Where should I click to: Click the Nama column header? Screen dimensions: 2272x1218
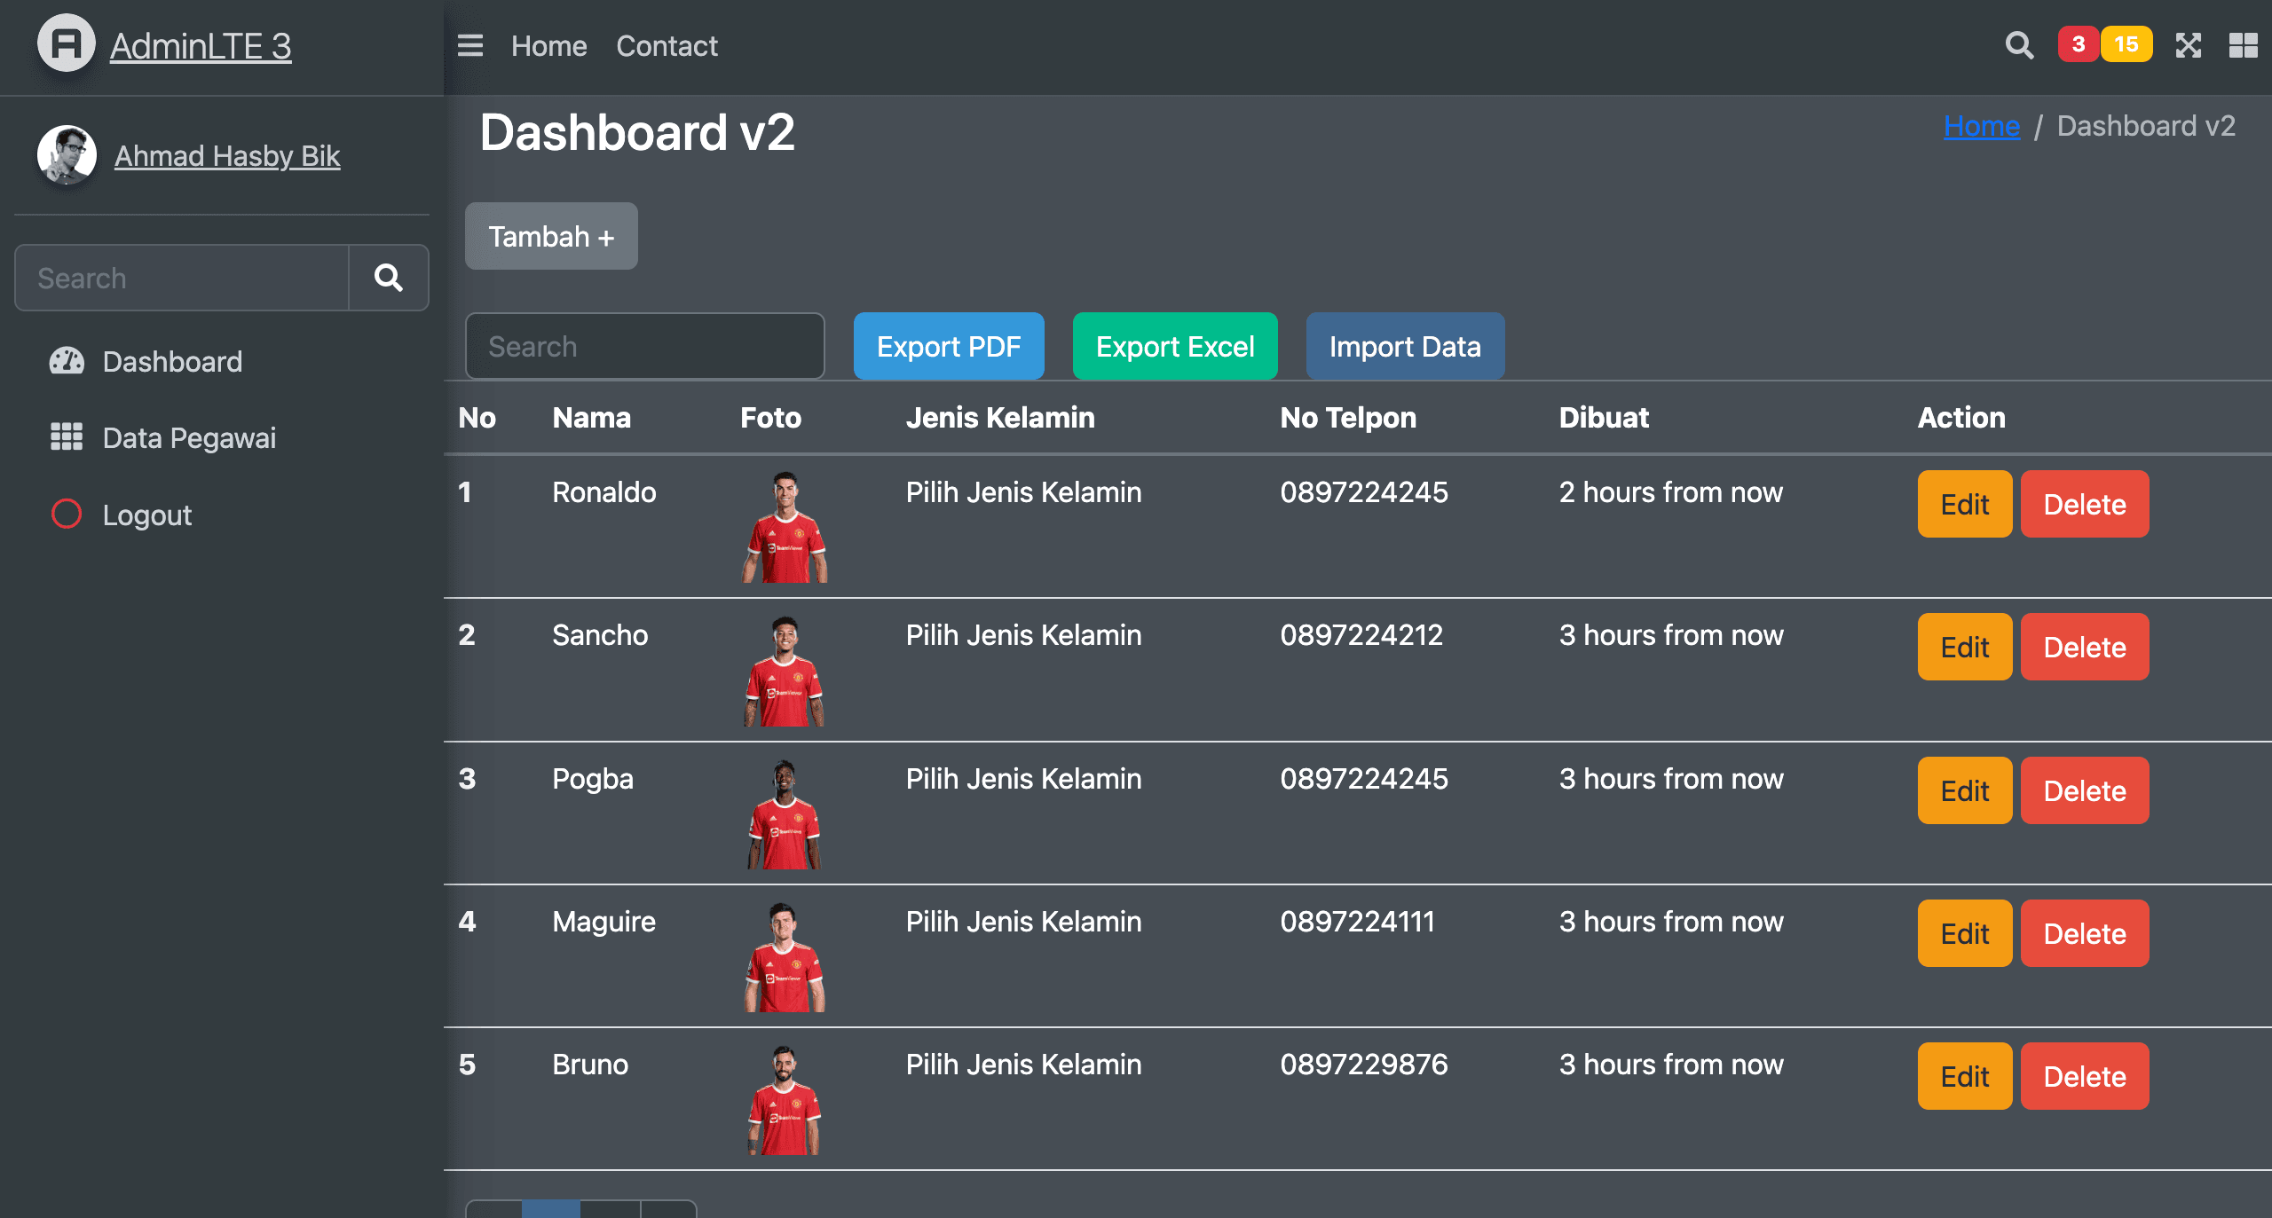pos(592,417)
